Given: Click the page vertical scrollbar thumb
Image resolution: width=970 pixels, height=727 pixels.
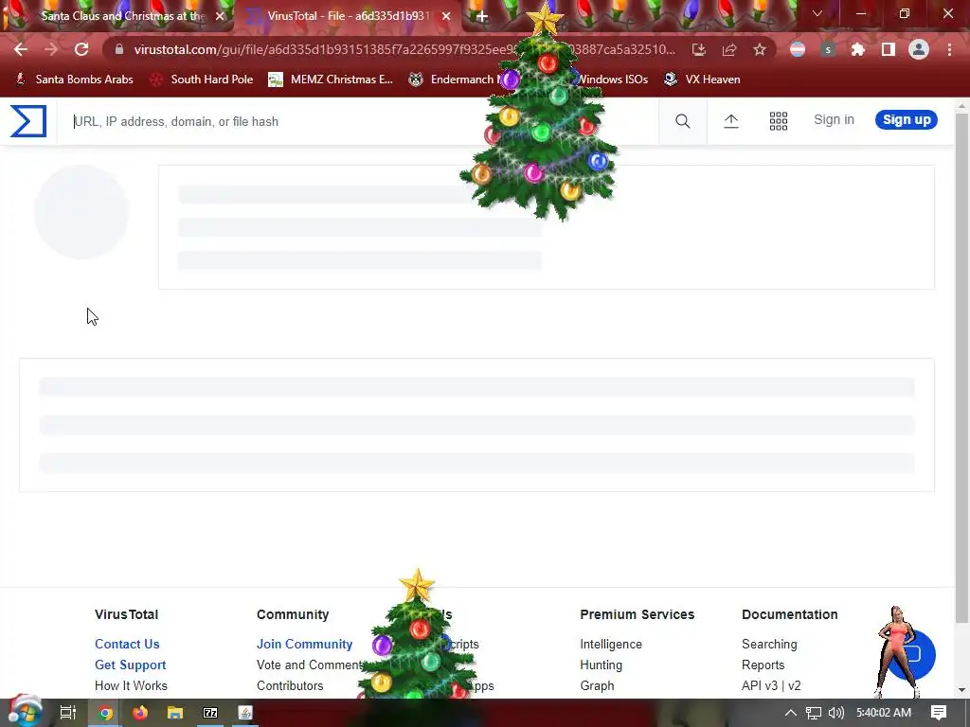Looking at the screenshot, I should (x=961, y=368).
